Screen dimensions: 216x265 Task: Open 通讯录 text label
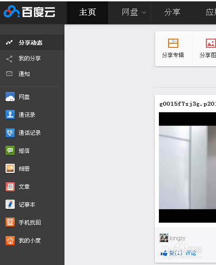(27, 115)
